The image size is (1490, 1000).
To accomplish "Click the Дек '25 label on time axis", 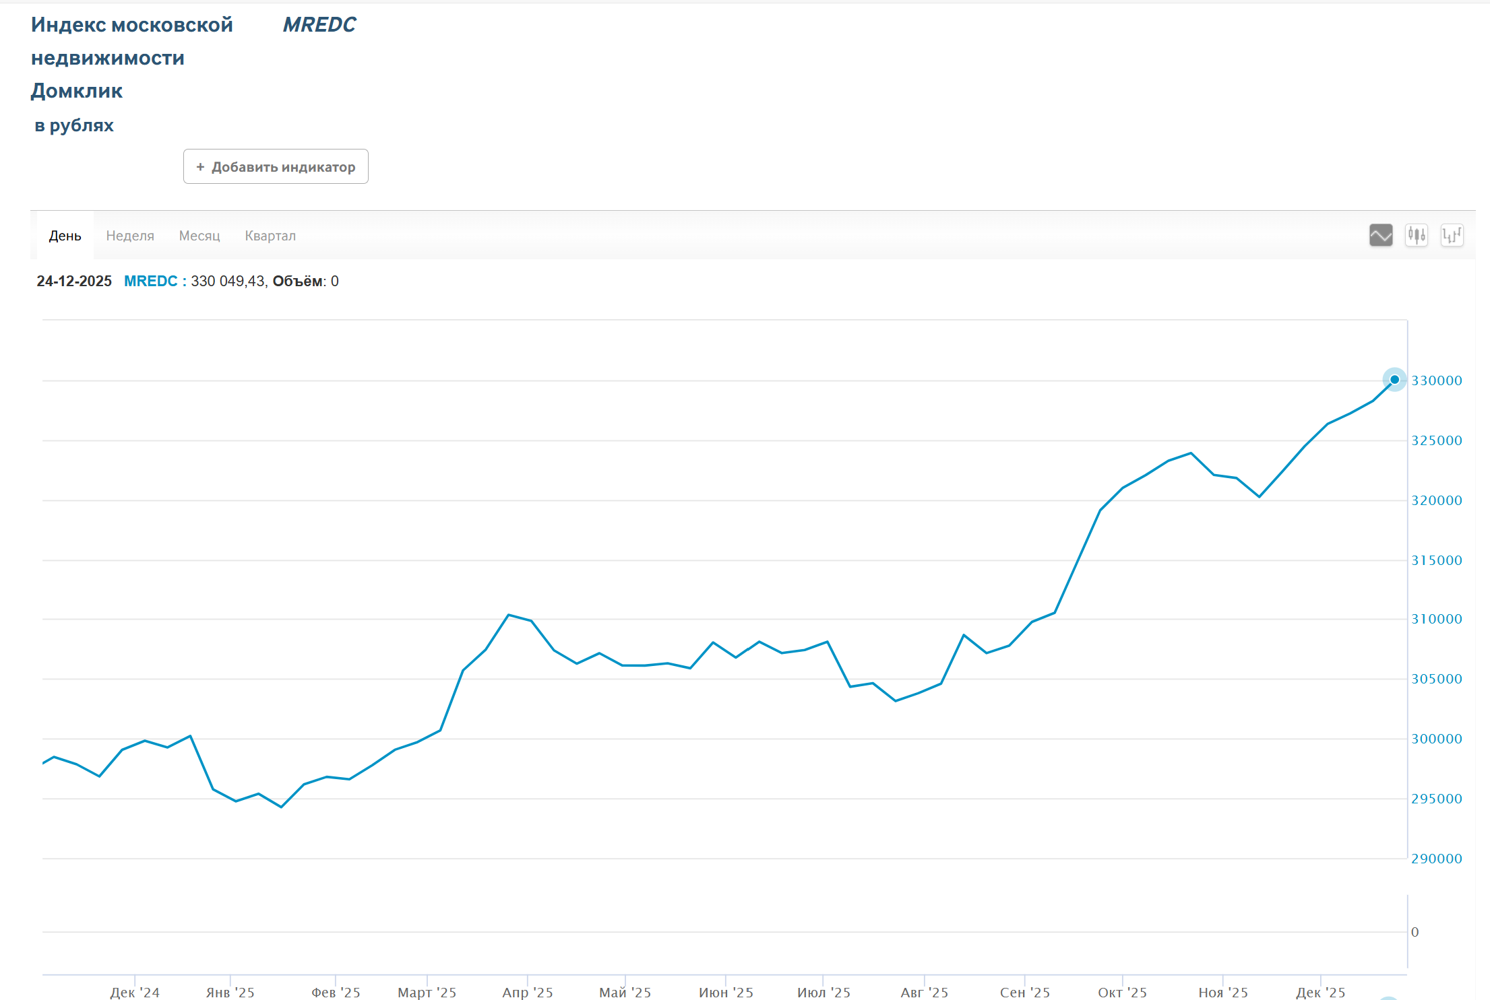I will coord(1320,992).
